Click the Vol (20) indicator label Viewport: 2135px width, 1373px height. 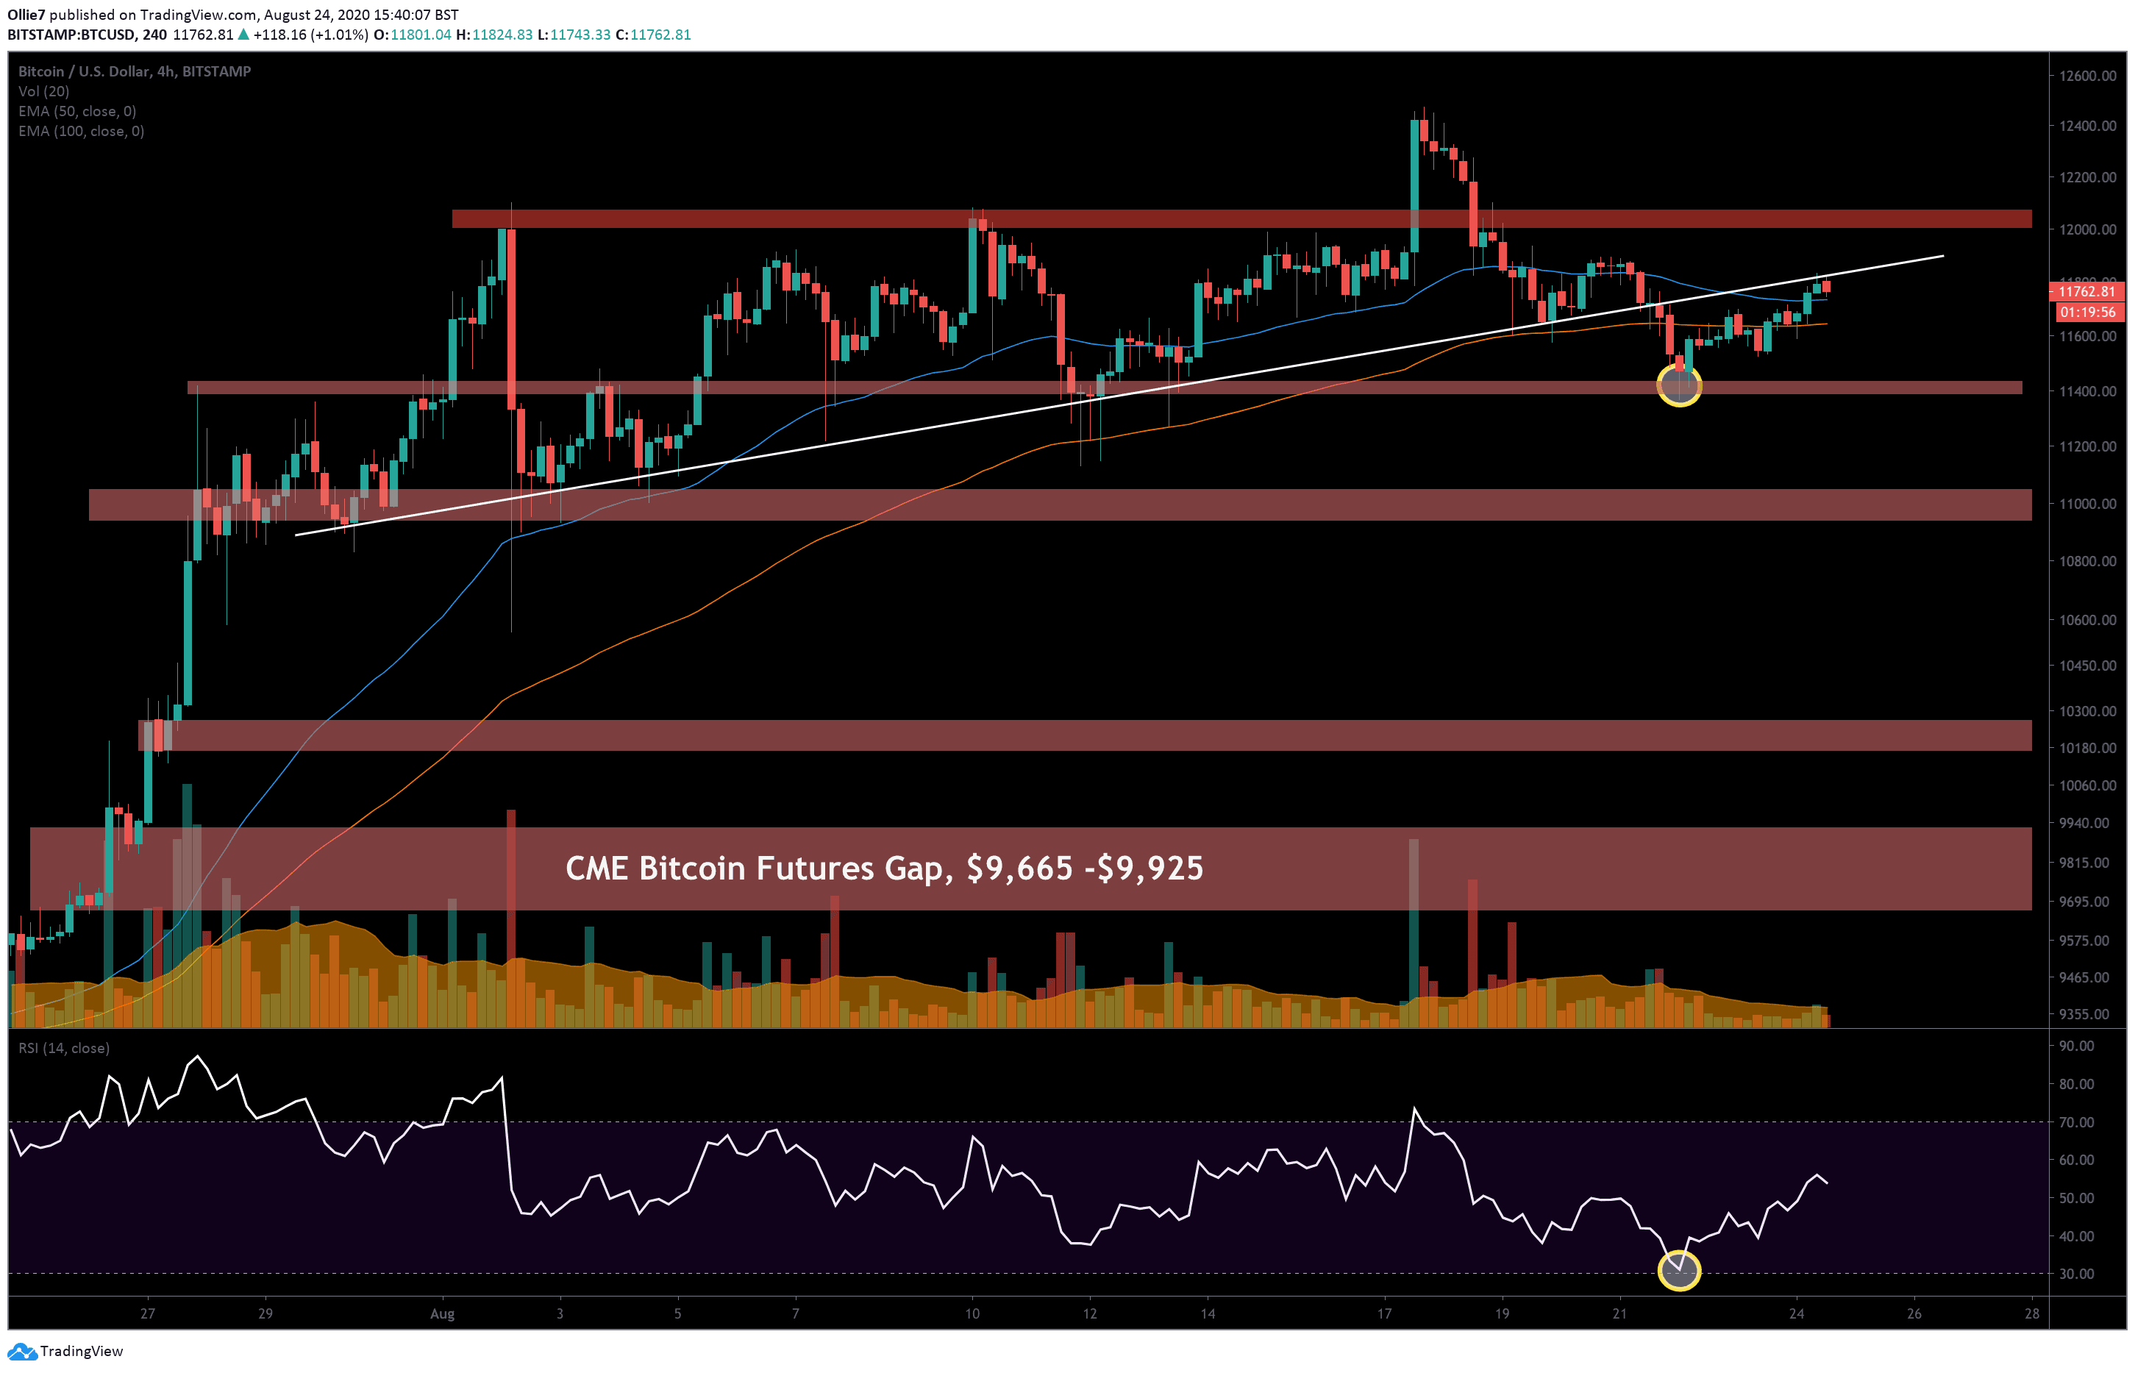click(x=43, y=91)
